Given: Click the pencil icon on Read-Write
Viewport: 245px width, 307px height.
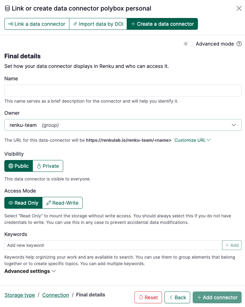Looking at the screenshot, I should click(49, 203).
